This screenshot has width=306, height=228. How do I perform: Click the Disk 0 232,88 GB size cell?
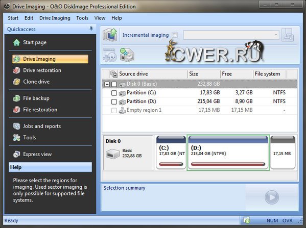208,84
